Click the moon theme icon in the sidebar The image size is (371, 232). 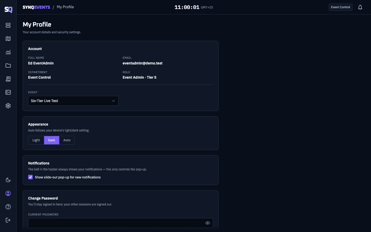click(x=8, y=180)
